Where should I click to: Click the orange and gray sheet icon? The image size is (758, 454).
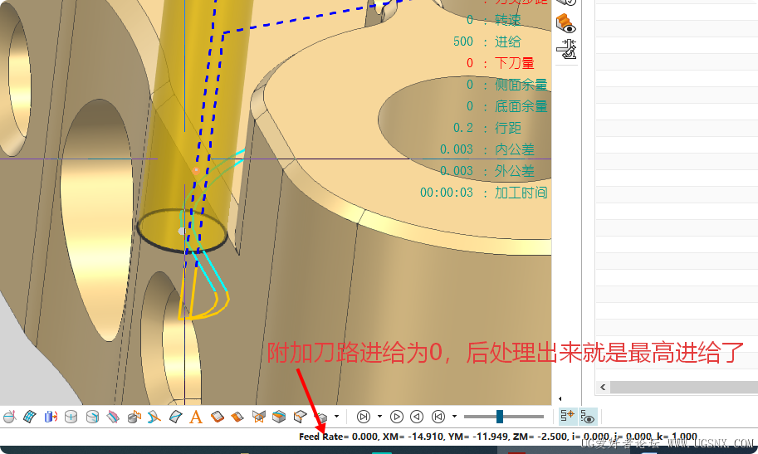(x=237, y=417)
